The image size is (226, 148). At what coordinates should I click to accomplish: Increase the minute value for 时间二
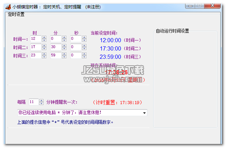64,45
